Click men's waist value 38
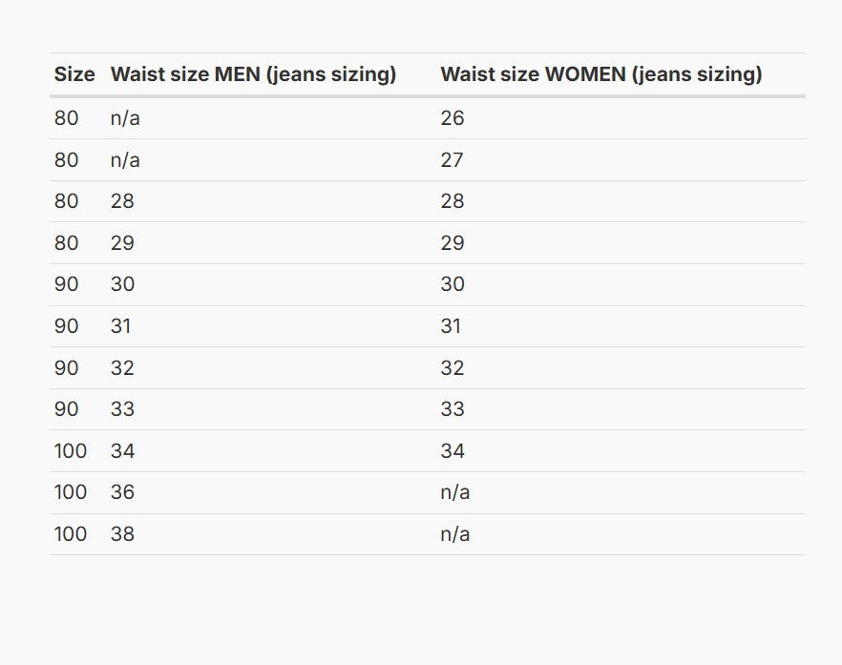This screenshot has height=665, width=842. [122, 534]
